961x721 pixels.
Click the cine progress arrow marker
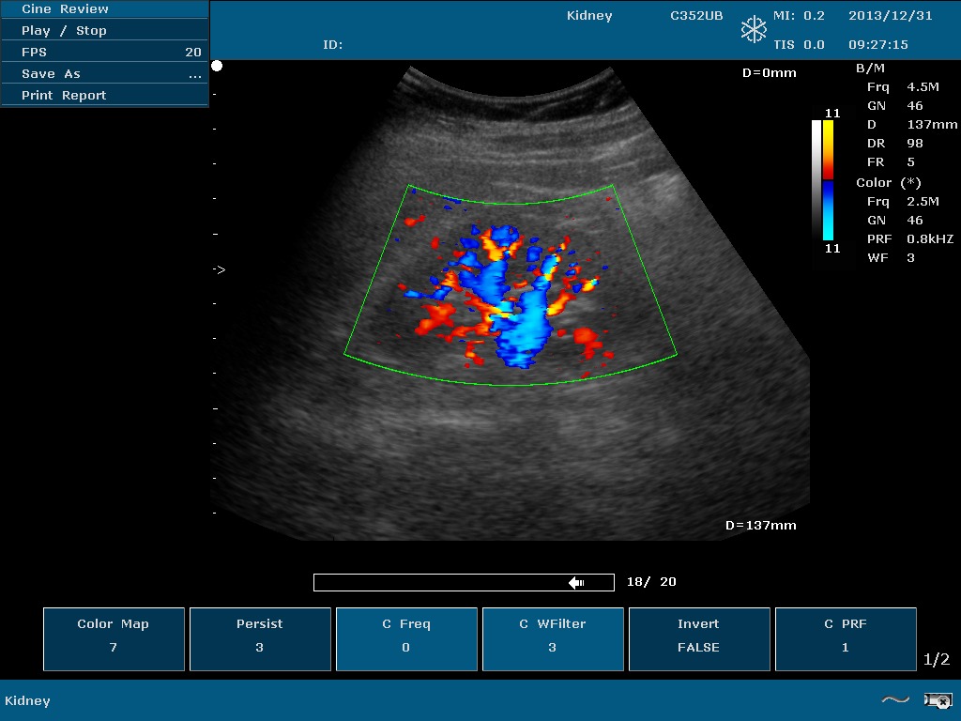point(576,583)
